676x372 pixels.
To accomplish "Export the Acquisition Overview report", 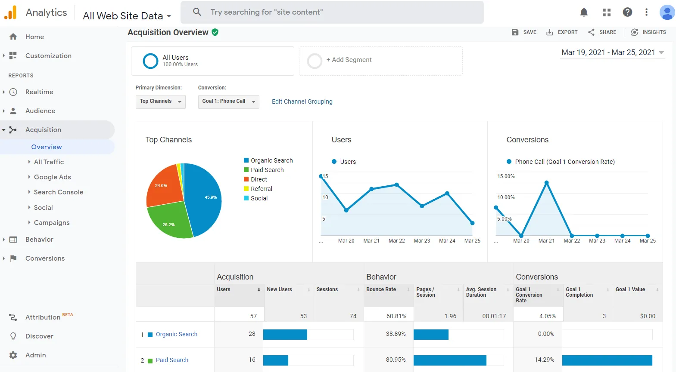I will click(x=562, y=32).
